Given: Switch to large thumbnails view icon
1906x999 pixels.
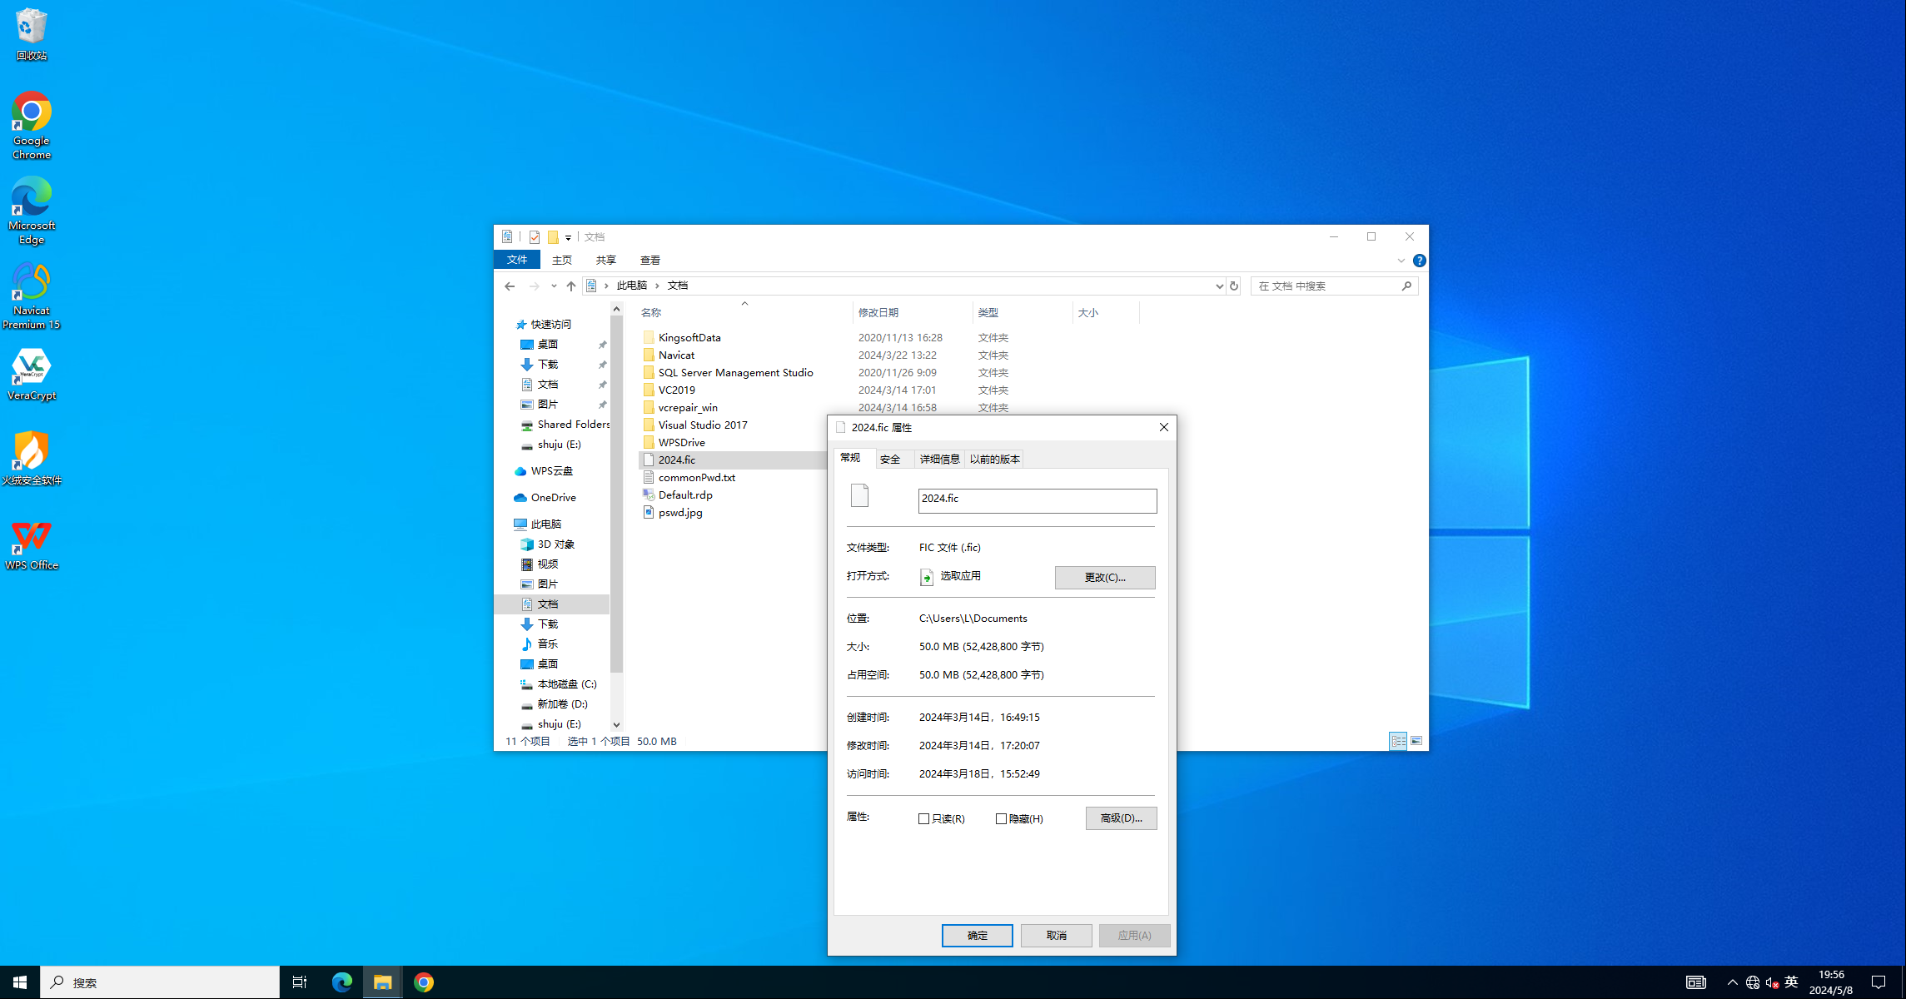Looking at the screenshot, I should click(x=1416, y=741).
